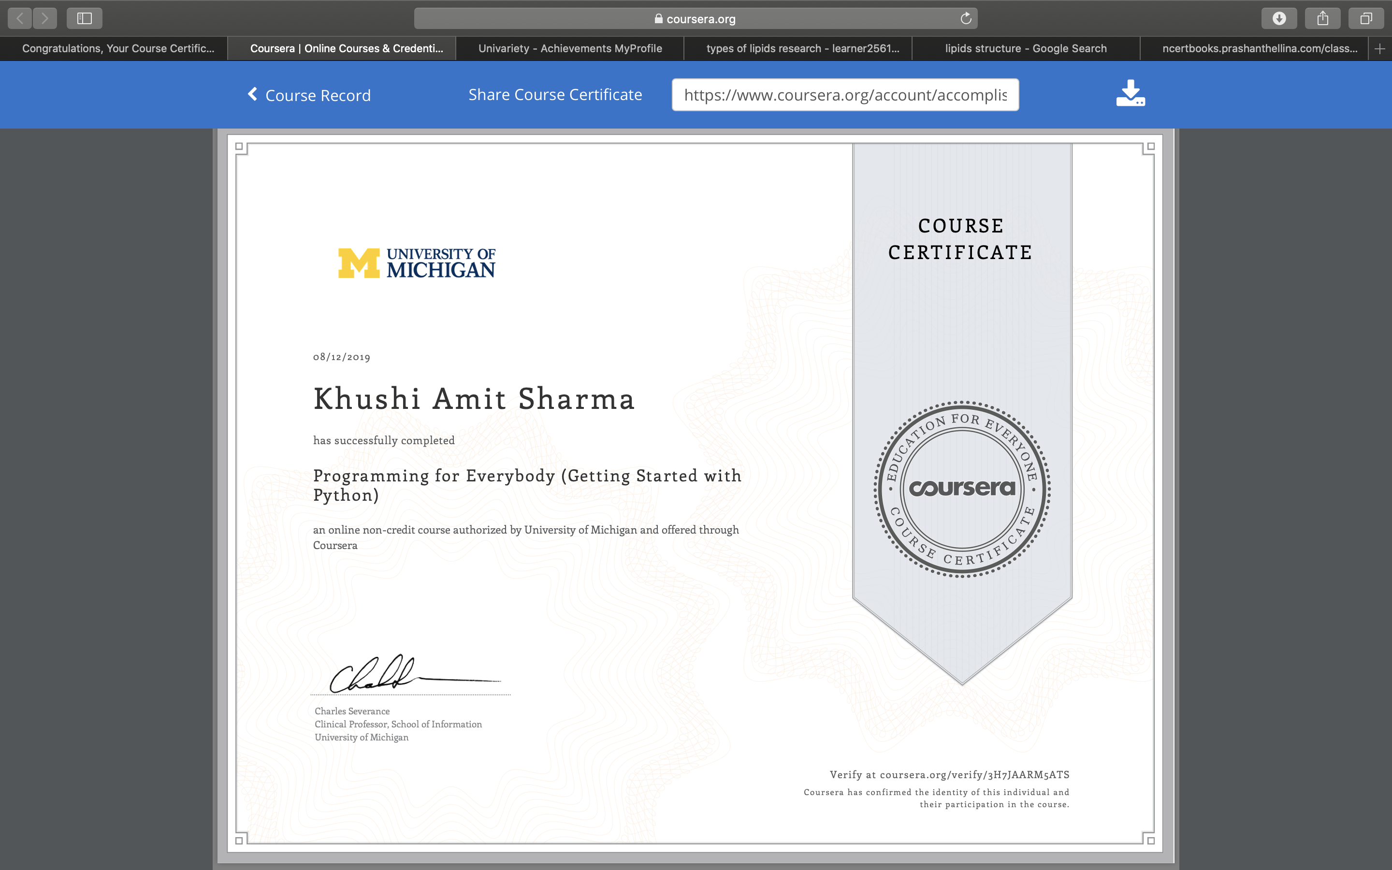Click the Course Record back chevron
The height and width of the screenshot is (870, 1392).
point(252,94)
